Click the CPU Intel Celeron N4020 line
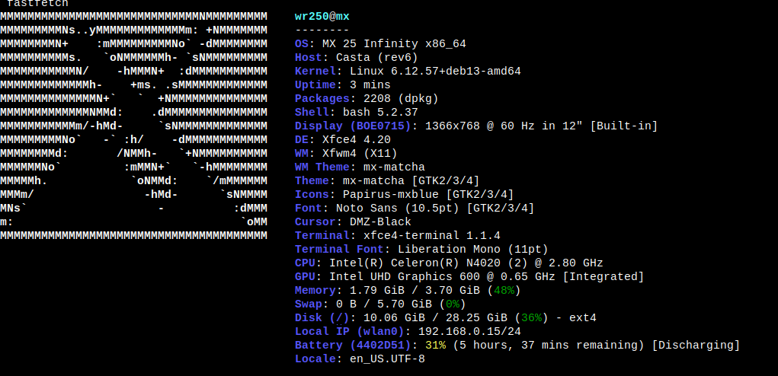 point(448,263)
